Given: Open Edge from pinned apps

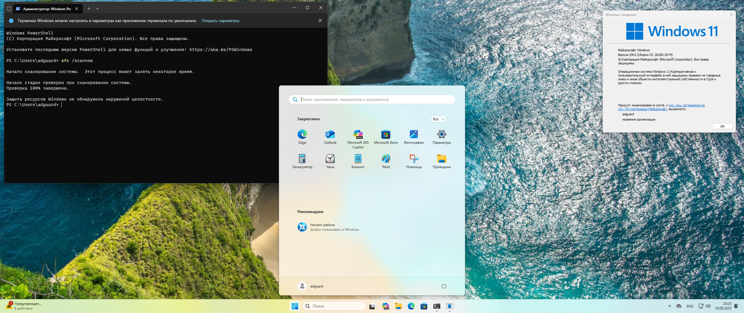Looking at the screenshot, I should pos(302,134).
